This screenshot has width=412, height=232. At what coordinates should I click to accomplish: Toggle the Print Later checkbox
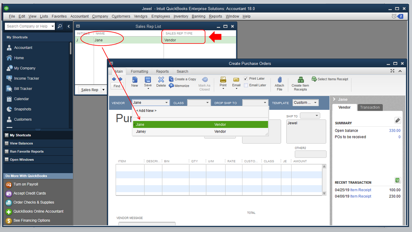click(246, 79)
